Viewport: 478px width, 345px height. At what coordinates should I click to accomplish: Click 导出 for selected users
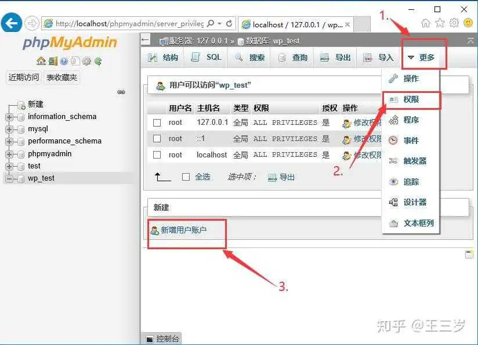281,177
